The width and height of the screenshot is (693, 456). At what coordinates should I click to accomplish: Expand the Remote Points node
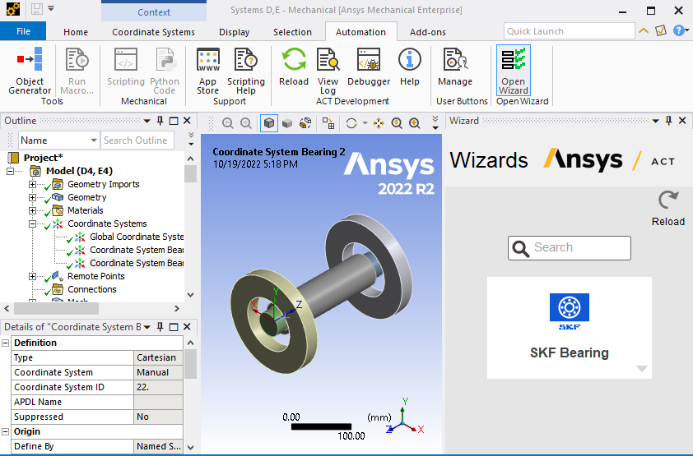point(32,277)
